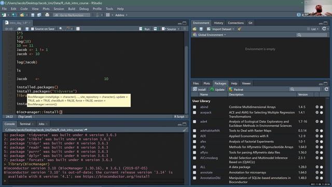The height and width of the screenshot is (187, 332).
Task: Check the affyio package checkbox
Action: click(195, 152)
